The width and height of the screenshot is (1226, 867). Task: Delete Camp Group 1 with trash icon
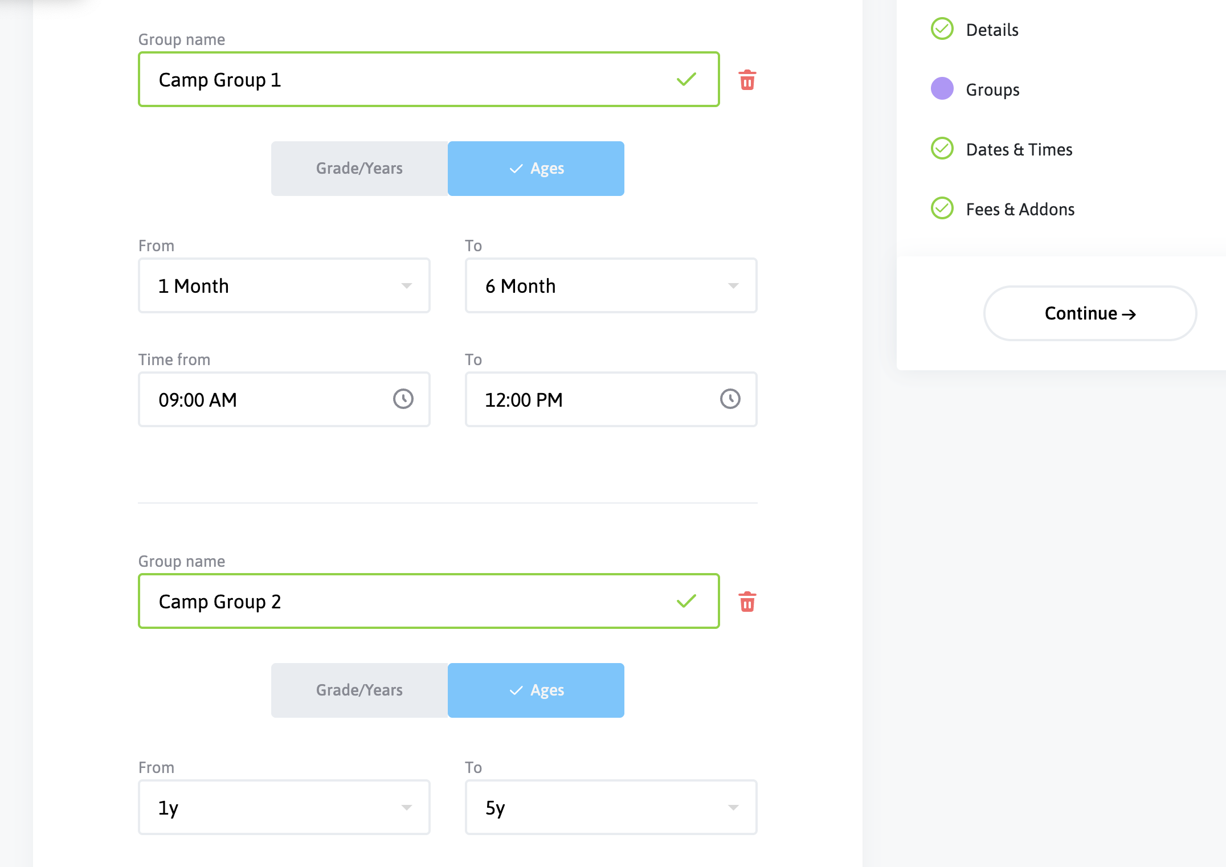click(x=747, y=80)
